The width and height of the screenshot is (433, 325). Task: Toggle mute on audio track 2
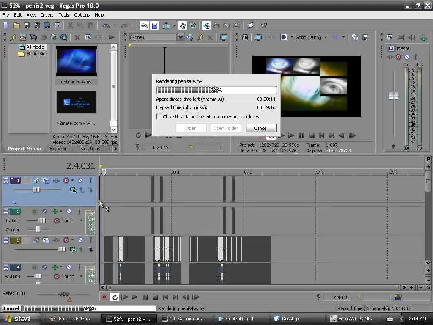[x=69, y=212]
